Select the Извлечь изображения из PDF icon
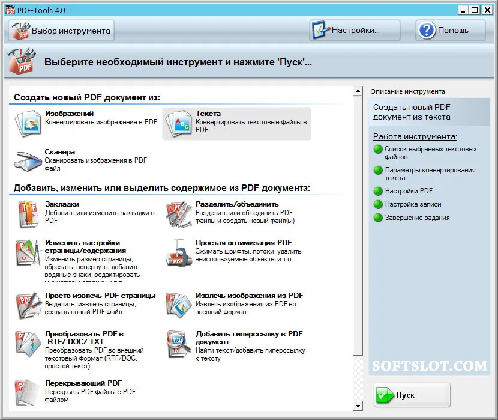Screen dimensions: 498x420 coord(178,305)
